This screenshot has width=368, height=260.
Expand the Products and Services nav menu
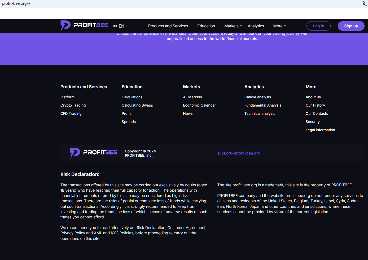[x=170, y=26]
